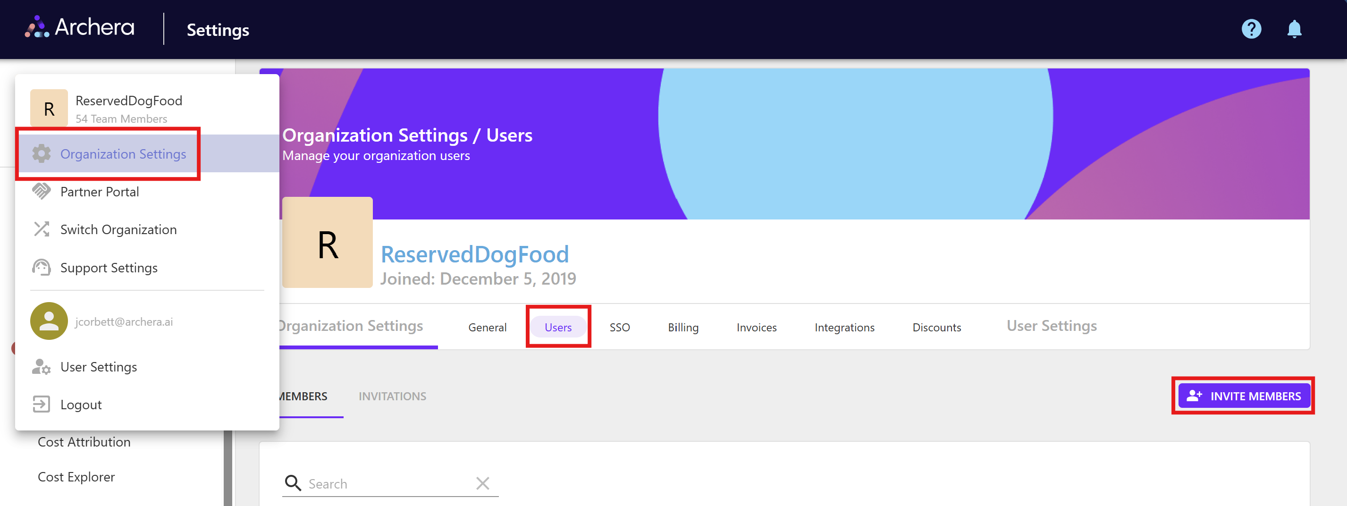Click the Organization Settings gear icon

pyautogui.click(x=42, y=154)
